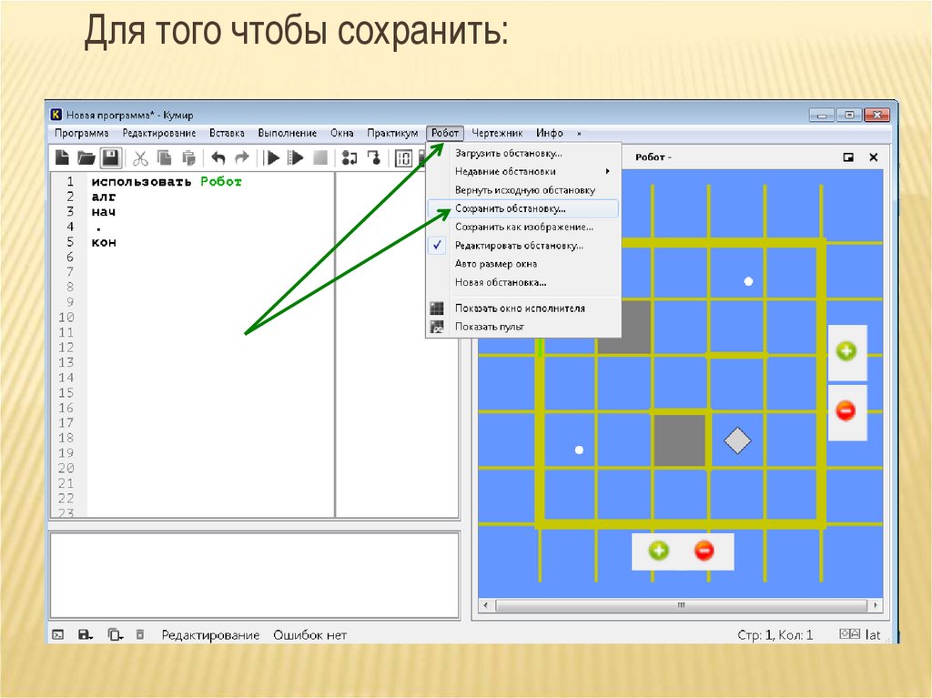The height and width of the screenshot is (698, 932).
Task: Click the empty output console area
Action: pyautogui.click(x=255, y=575)
